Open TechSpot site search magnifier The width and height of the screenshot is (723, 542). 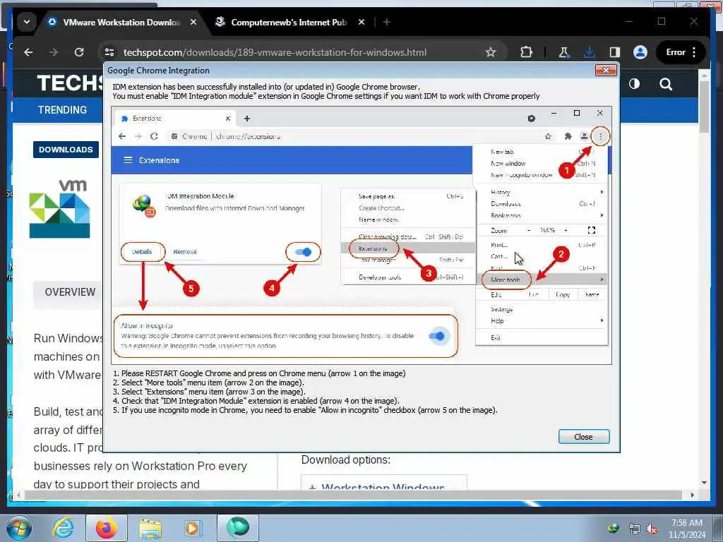click(666, 84)
